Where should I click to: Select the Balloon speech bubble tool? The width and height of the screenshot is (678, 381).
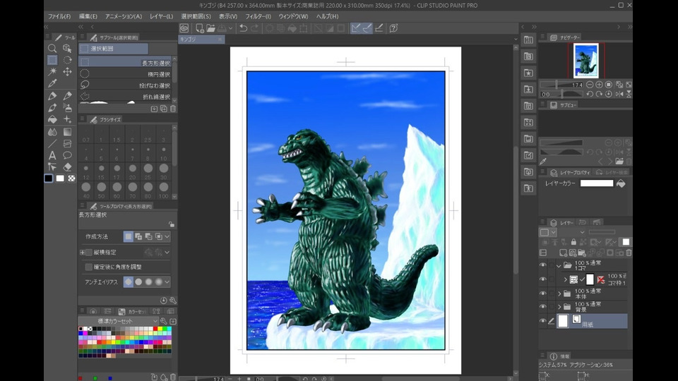click(68, 155)
